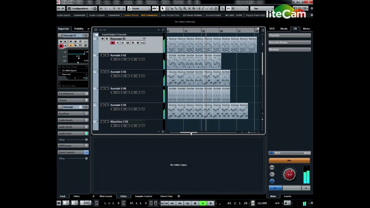Viewport: 370px width, 208px height.
Task: Expand the Downmix Presets section
Action: (290, 42)
